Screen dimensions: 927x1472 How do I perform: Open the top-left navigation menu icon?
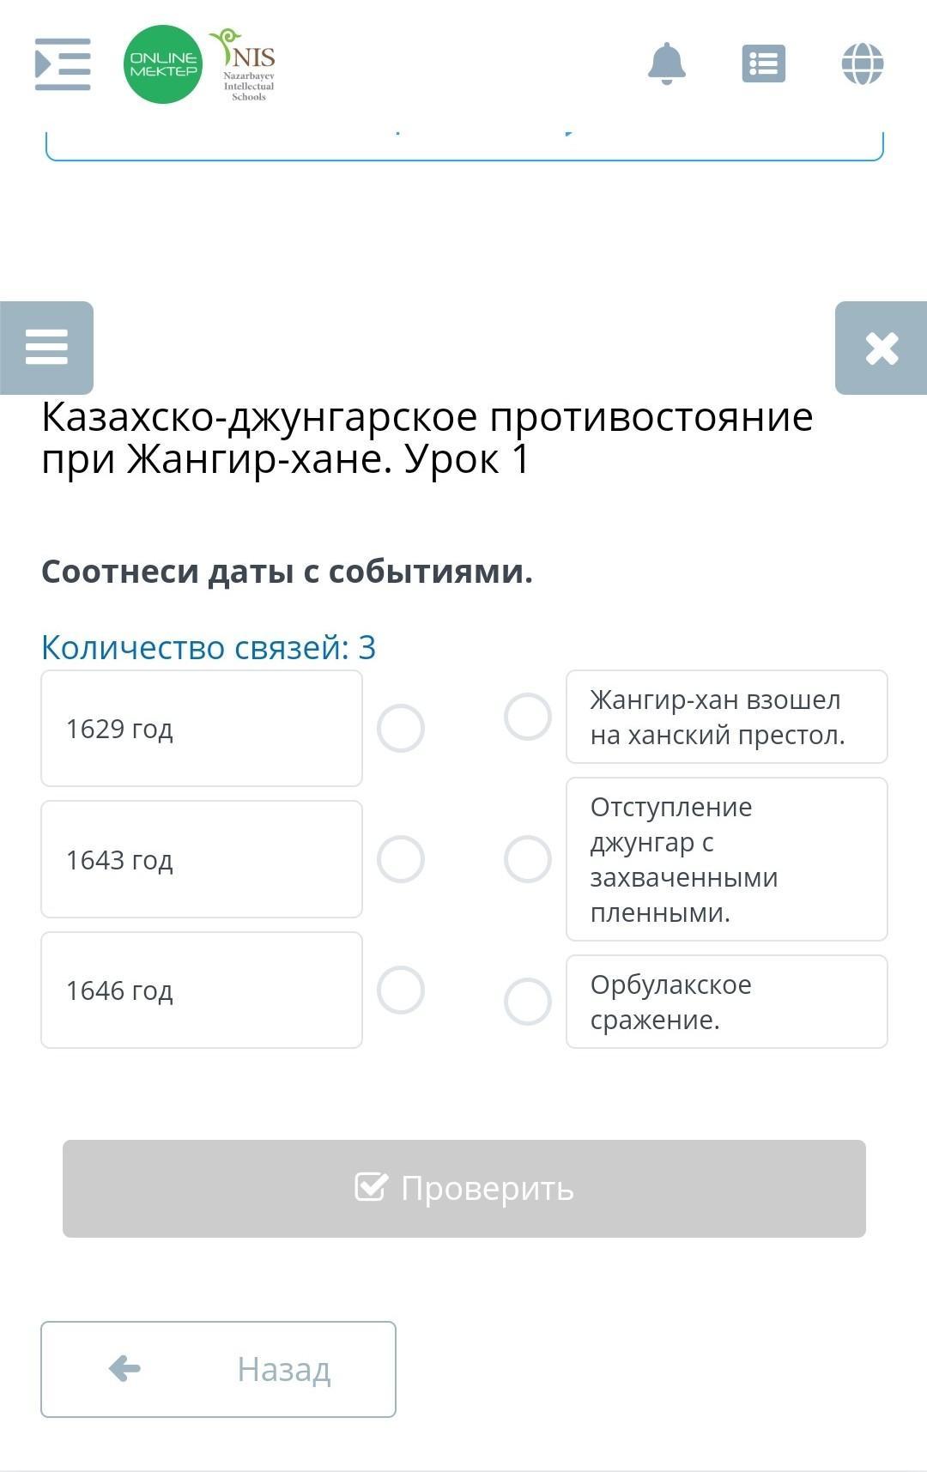[63, 64]
